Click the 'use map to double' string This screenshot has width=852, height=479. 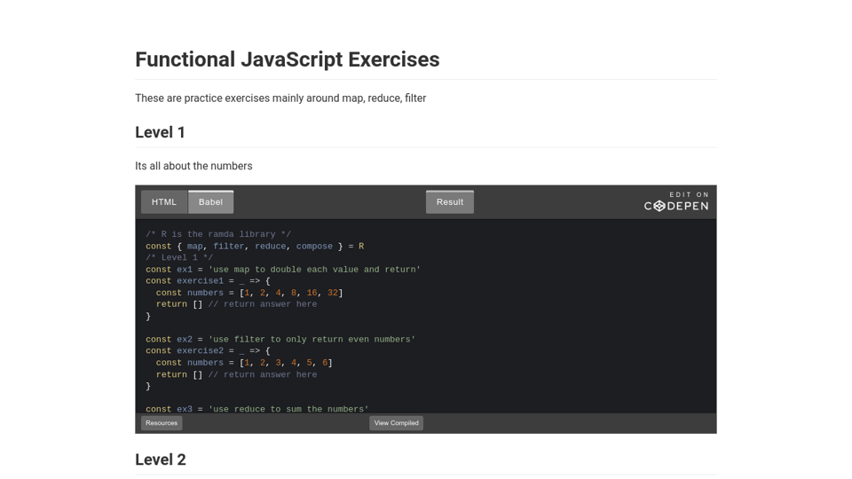point(314,270)
